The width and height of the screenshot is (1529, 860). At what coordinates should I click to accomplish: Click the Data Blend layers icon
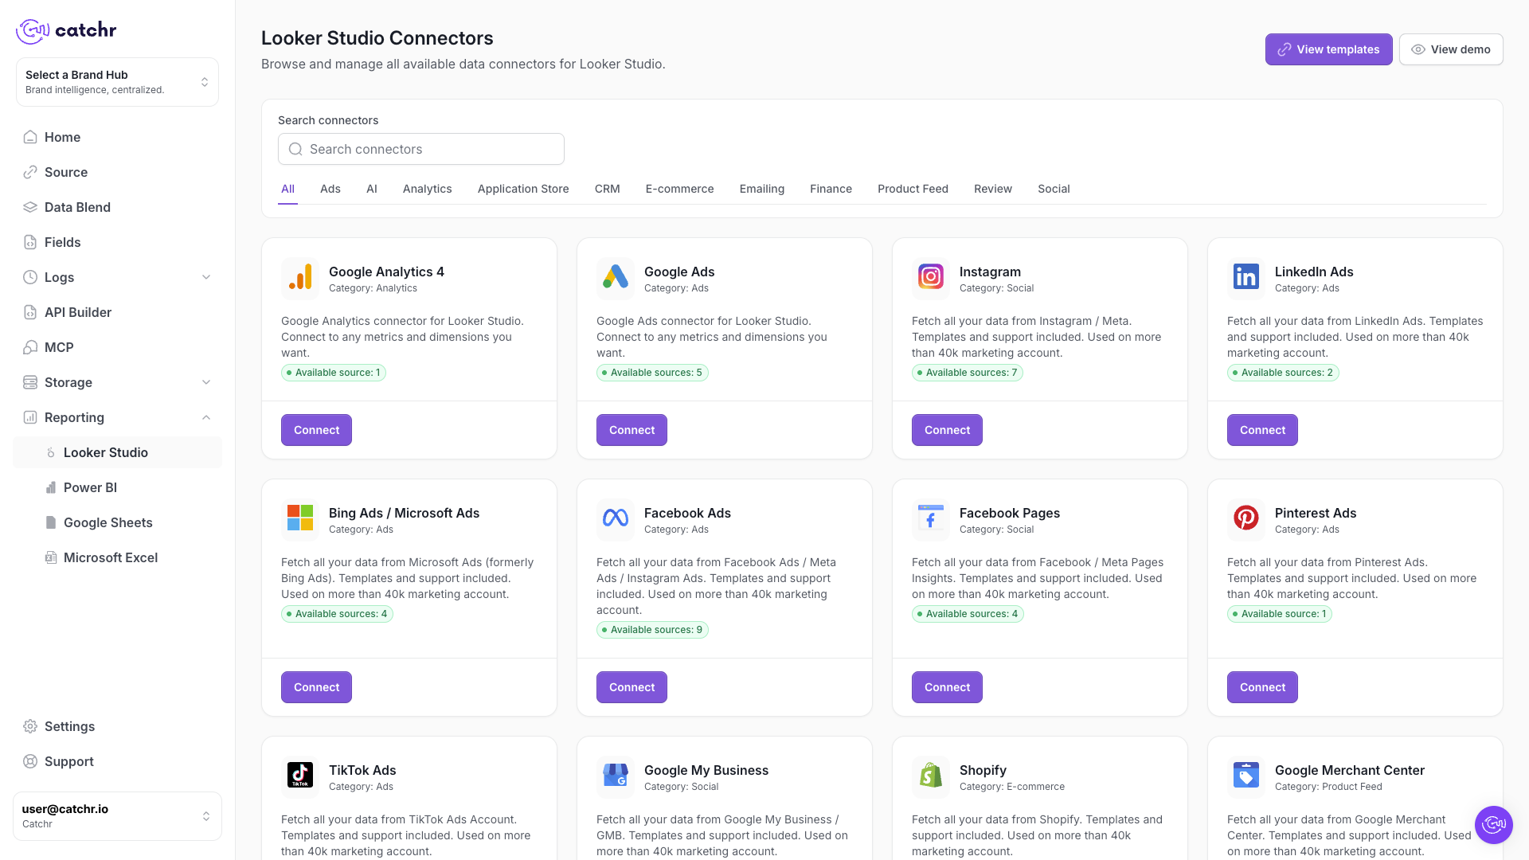pyautogui.click(x=30, y=207)
